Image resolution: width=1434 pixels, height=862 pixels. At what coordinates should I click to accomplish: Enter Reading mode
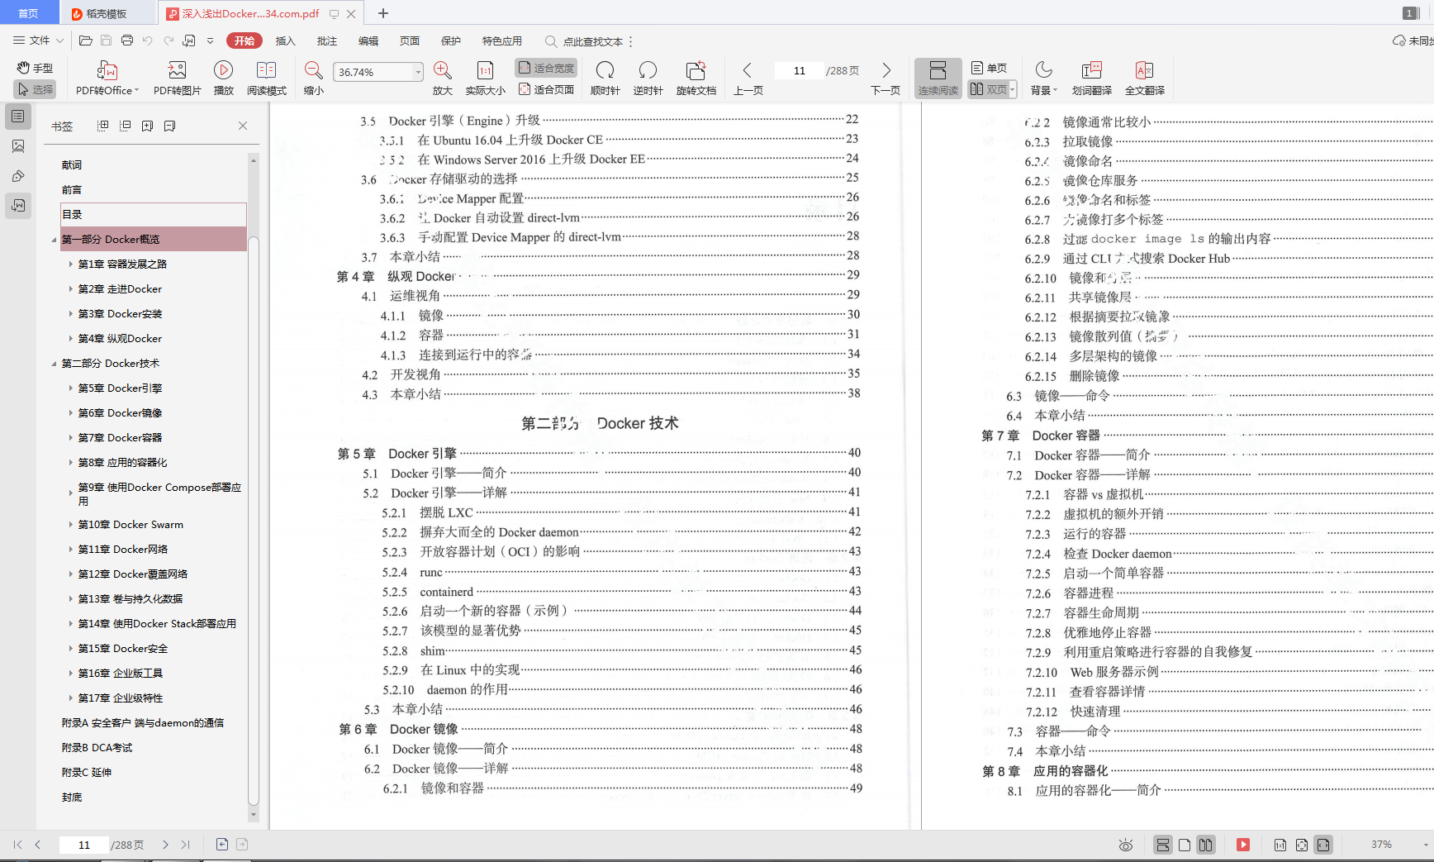coord(267,79)
